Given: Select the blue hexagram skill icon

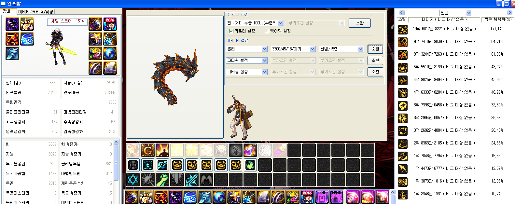Looking at the screenshot, I should coord(133,180).
